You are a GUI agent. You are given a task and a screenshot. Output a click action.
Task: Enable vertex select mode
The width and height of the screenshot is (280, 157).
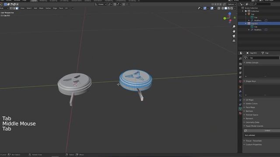(x=11, y=8)
